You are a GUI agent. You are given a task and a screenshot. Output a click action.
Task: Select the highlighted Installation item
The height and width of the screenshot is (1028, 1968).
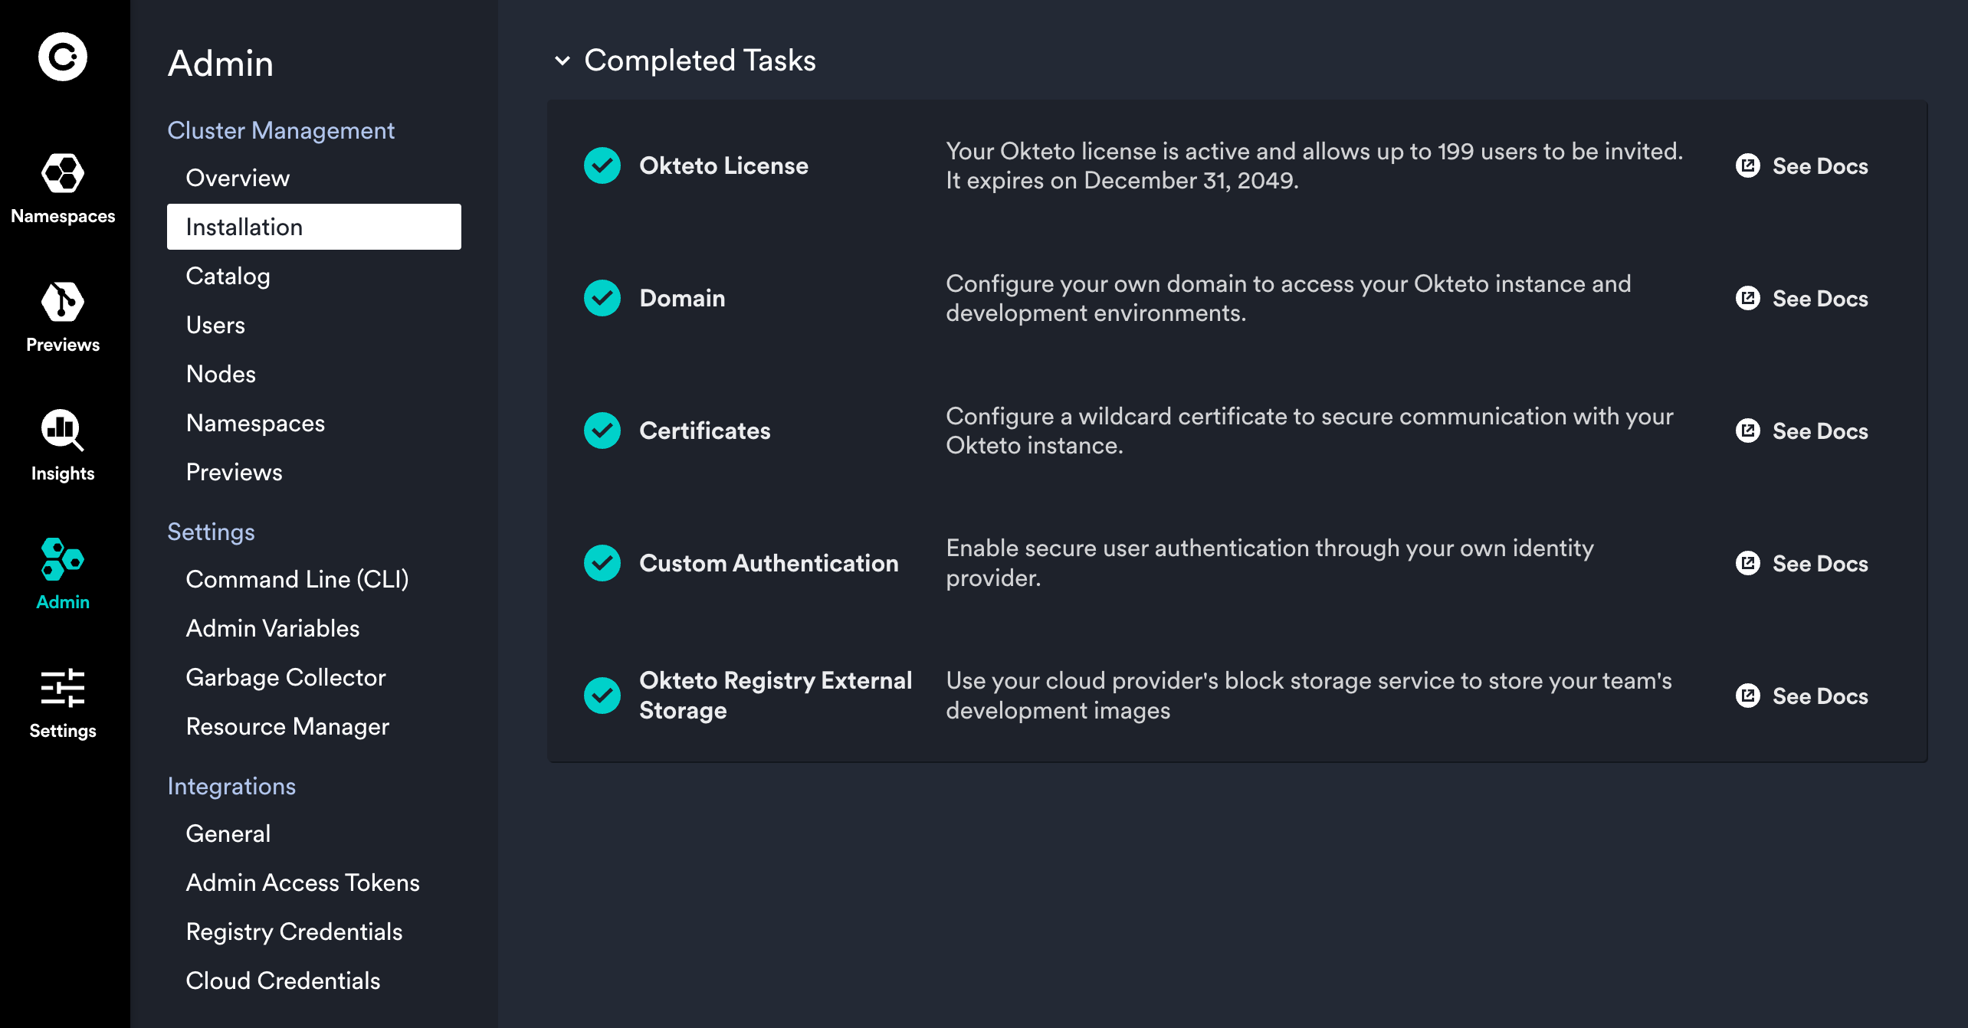coord(313,227)
